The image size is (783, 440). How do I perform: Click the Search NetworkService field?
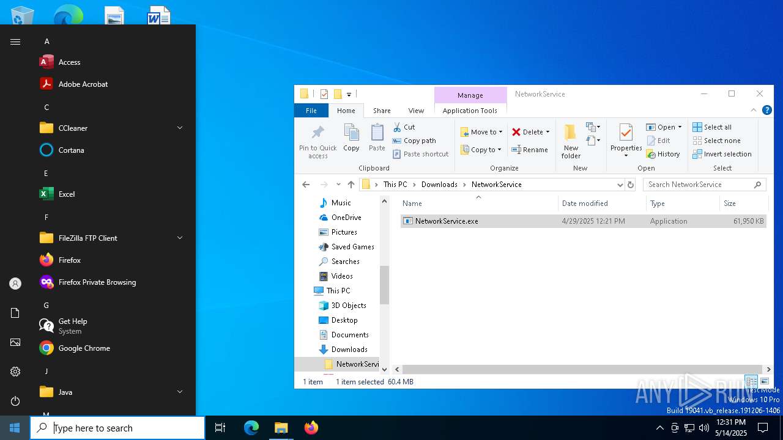pyautogui.click(x=705, y=185)
